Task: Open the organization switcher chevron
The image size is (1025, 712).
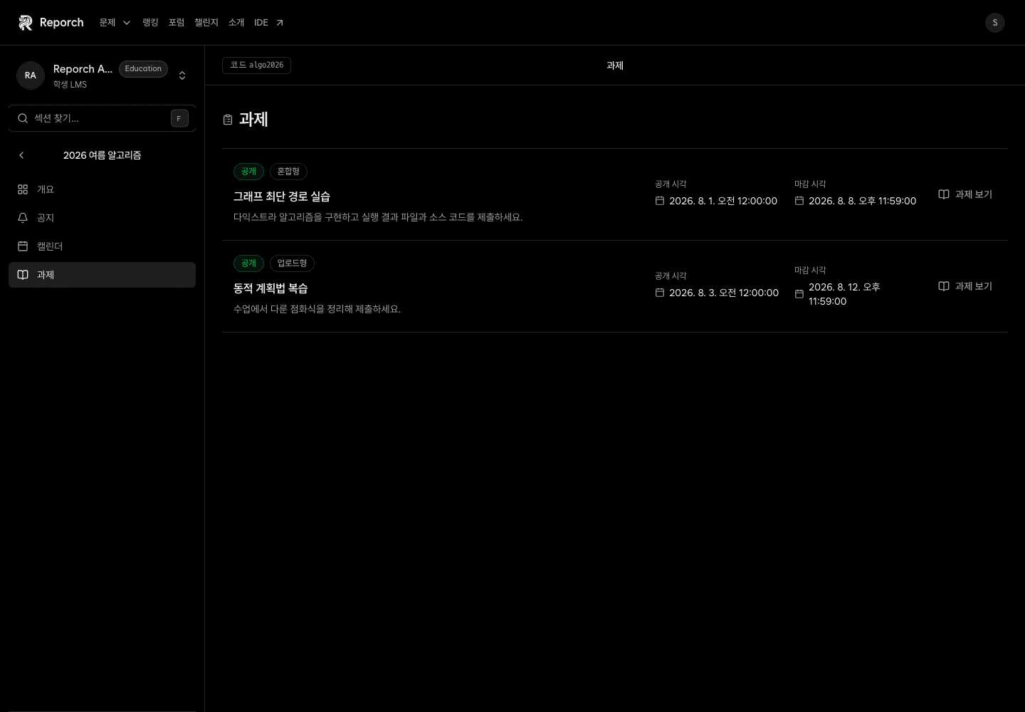Action: point(182,75)
